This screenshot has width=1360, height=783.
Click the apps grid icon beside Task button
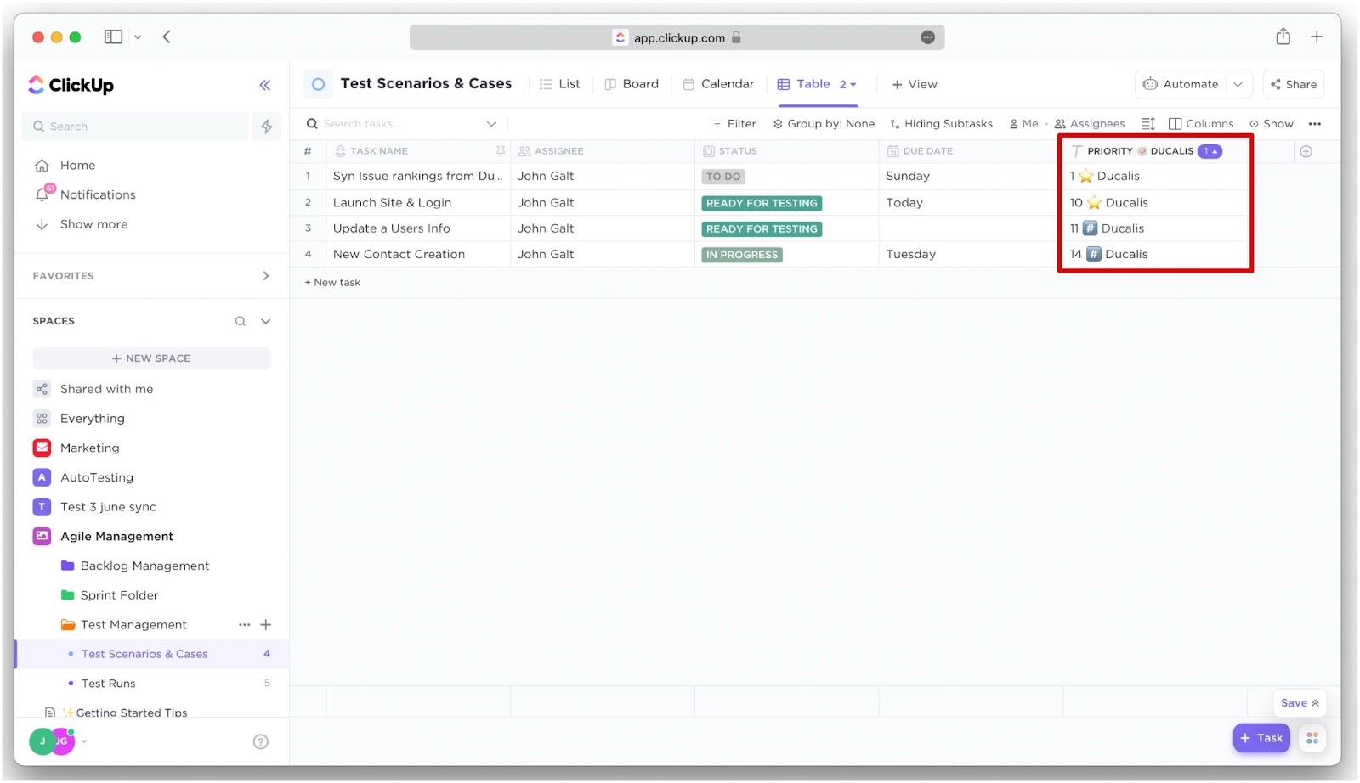point(1312,738)
